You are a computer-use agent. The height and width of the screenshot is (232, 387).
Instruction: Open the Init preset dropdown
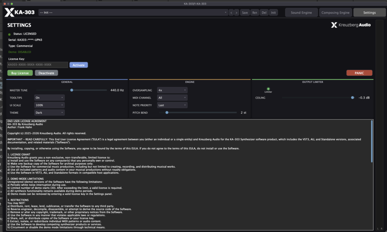tap(133, 12)
